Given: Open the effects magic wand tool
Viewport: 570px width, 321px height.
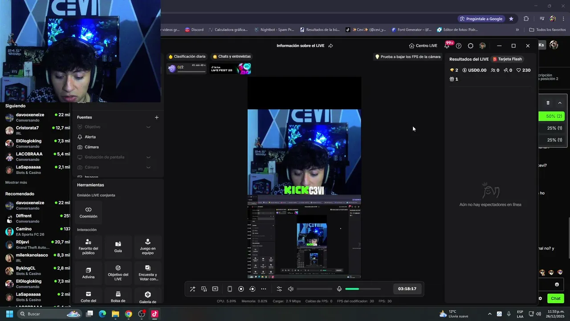Looking at the screenshot, I should [192, 289].
